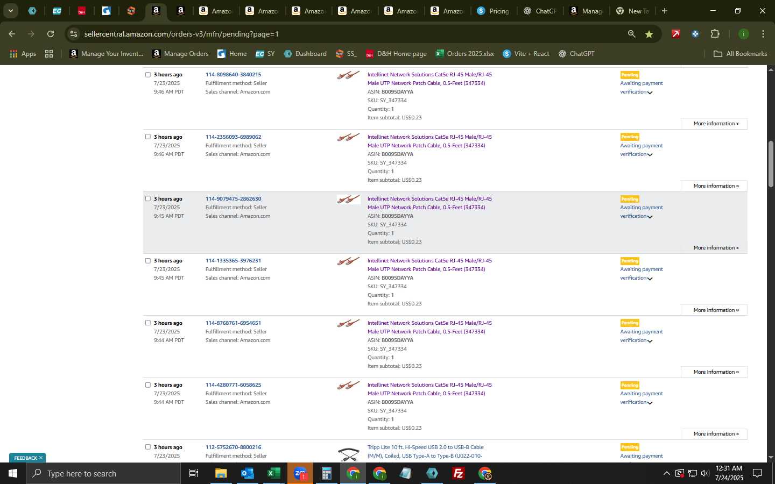Expand More information for order 114-2356093-6989062

click(714, 186)
